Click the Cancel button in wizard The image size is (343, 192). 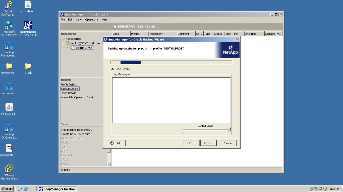pyautogui.click(x=228, y=143)
